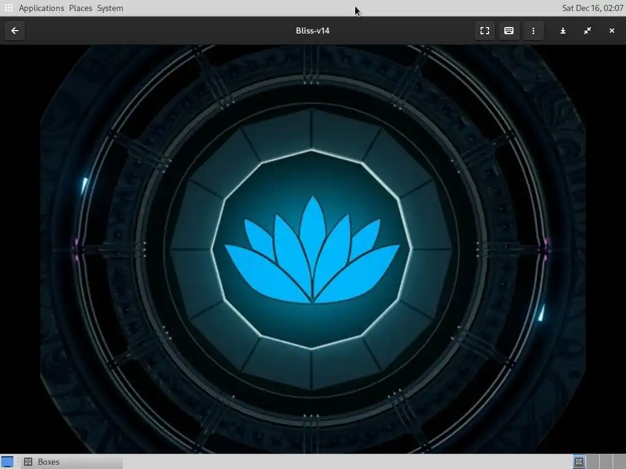This screenshot has width=626, height=469.
Task: Open the Applications menu
Action: pyautogui.click(x=41, y=8)
